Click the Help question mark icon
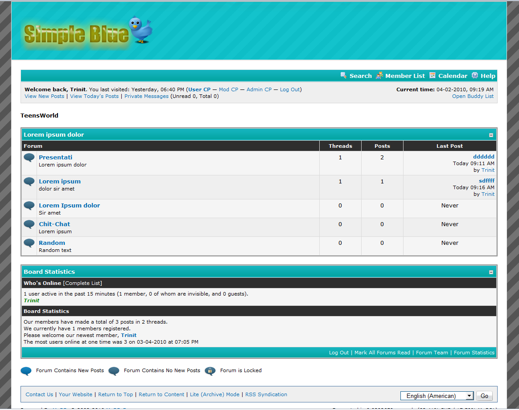This screenshot has height=410, width=519. [475, 75]
